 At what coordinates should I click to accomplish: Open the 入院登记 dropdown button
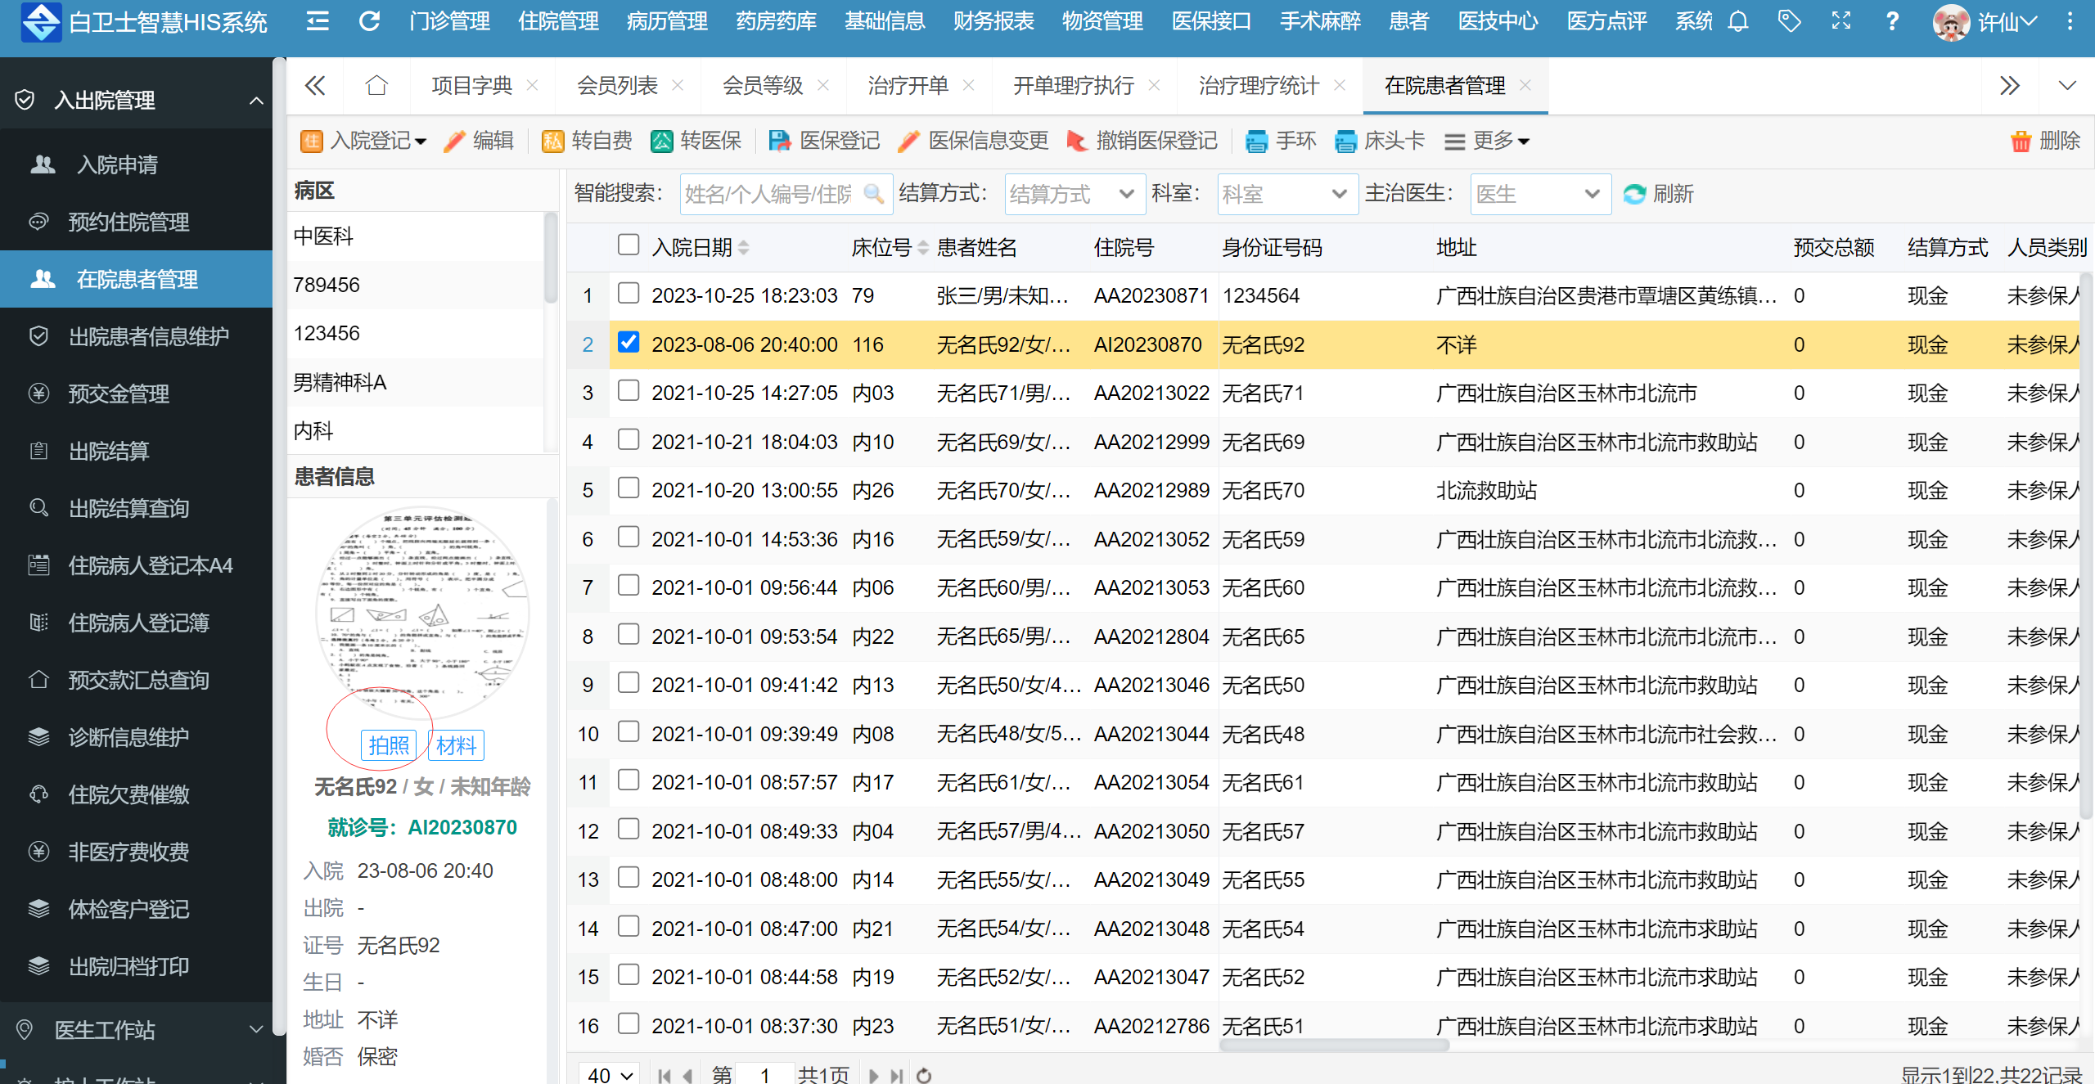[x=363, y=141]
